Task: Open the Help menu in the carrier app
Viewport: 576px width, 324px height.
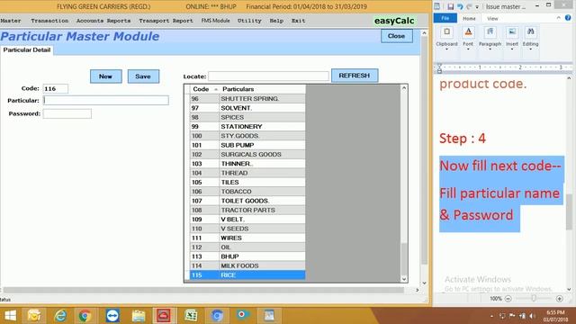Action: [276, 21]
